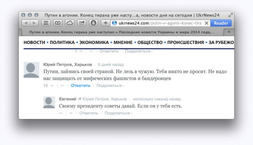This screenshot has width=253, height=145.
Task: Open the ПРОИСШЕСТВИЯ menu section
Action: (185, 42)
